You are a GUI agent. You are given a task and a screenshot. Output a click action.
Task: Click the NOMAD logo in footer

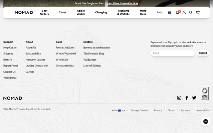[x=13, y=98]
